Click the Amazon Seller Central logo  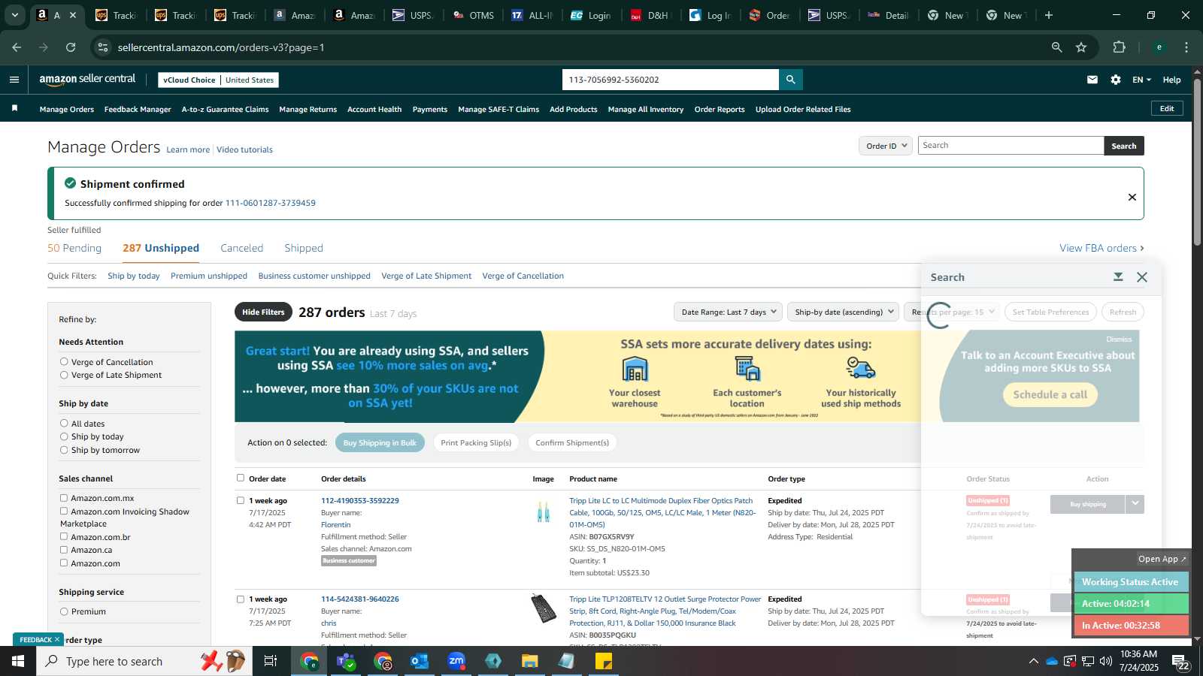pos(88,79)
